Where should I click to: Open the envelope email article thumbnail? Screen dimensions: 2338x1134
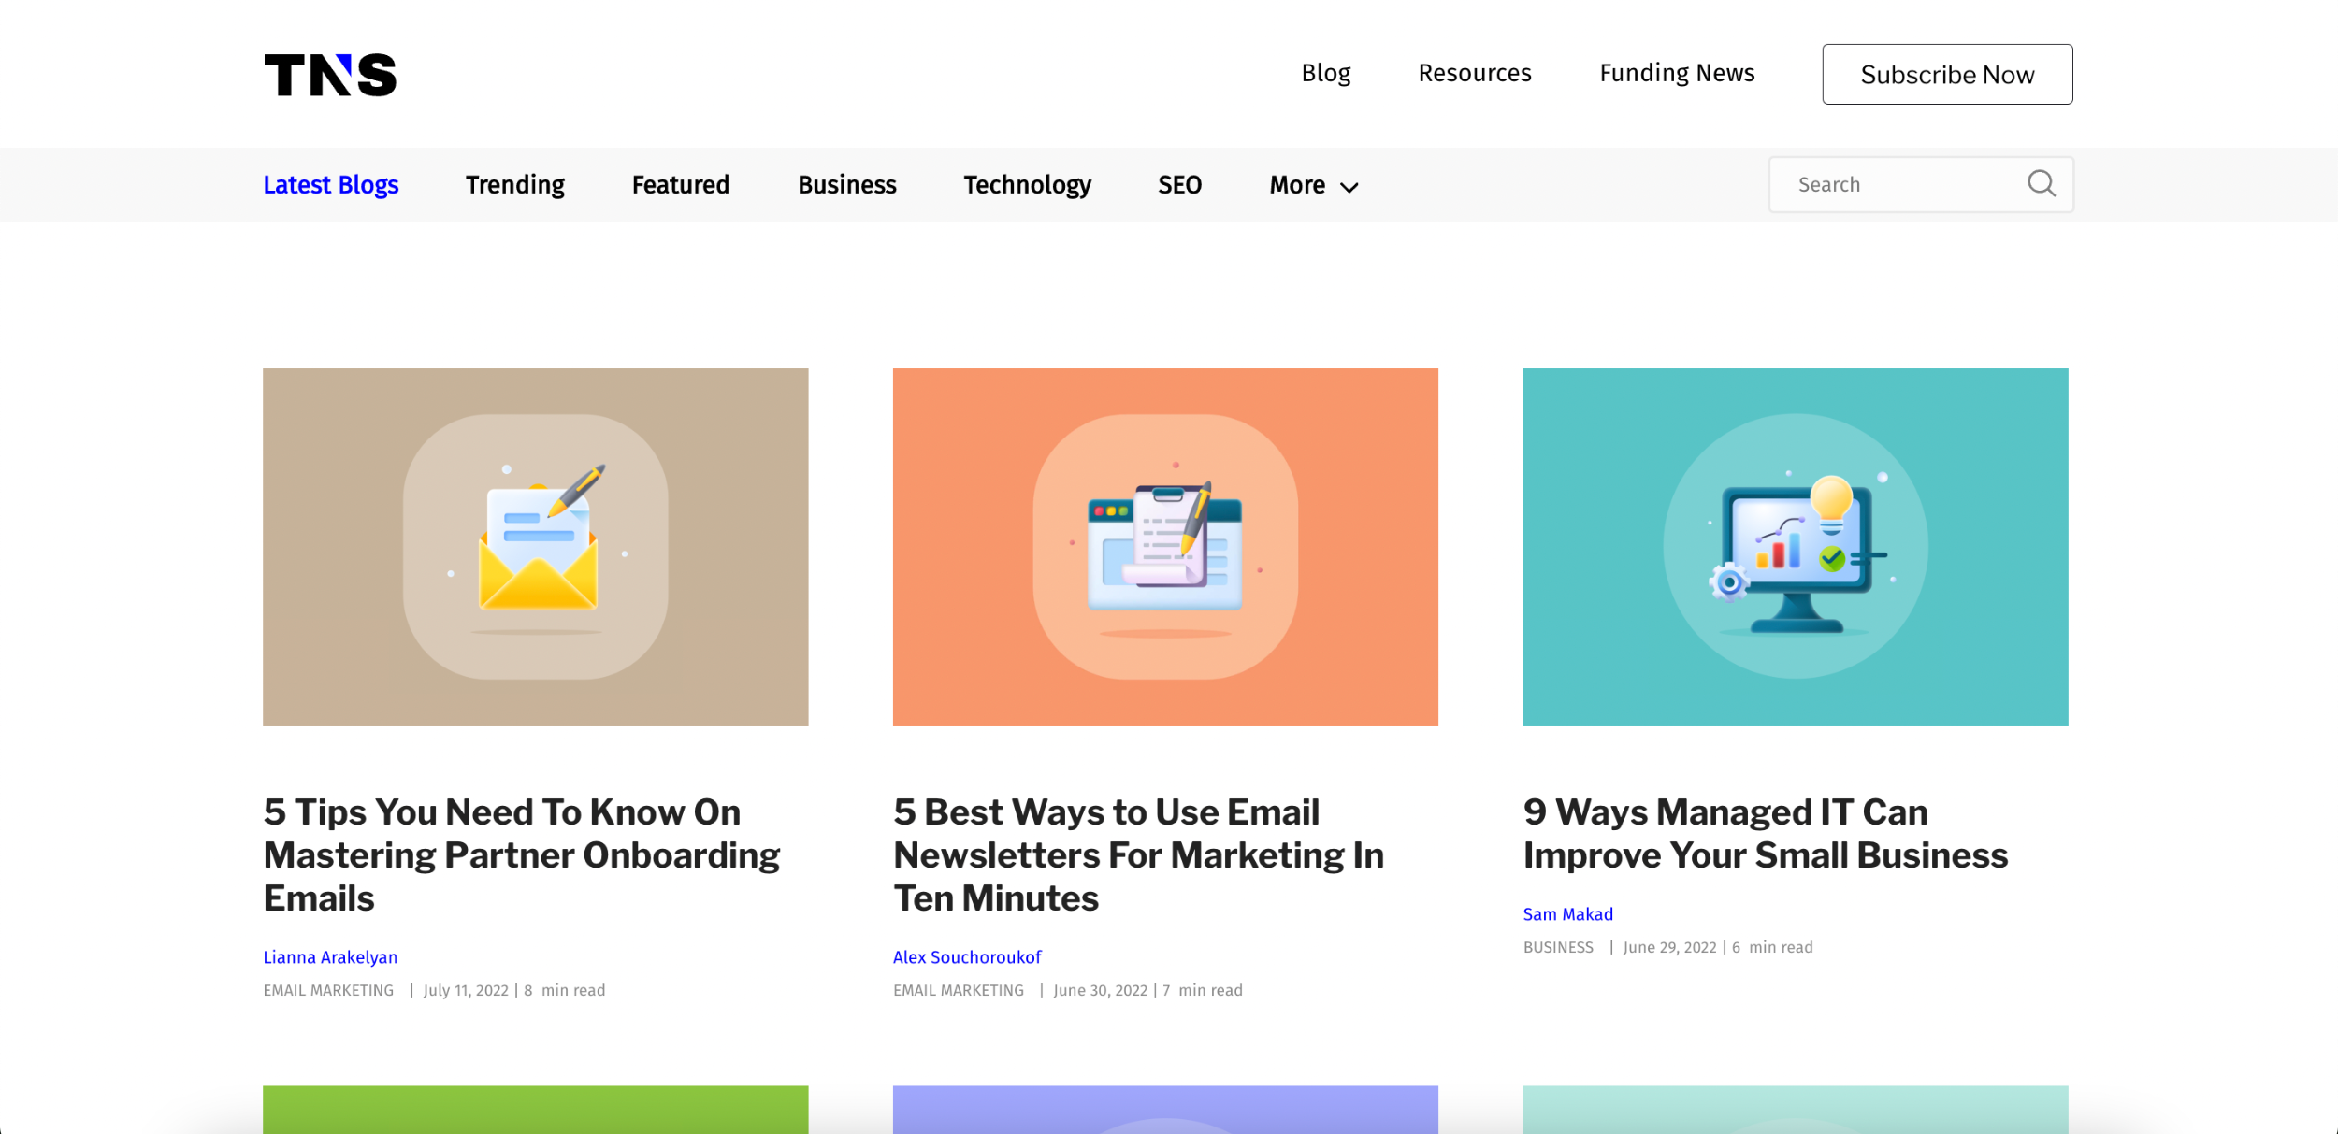point(535,547)
